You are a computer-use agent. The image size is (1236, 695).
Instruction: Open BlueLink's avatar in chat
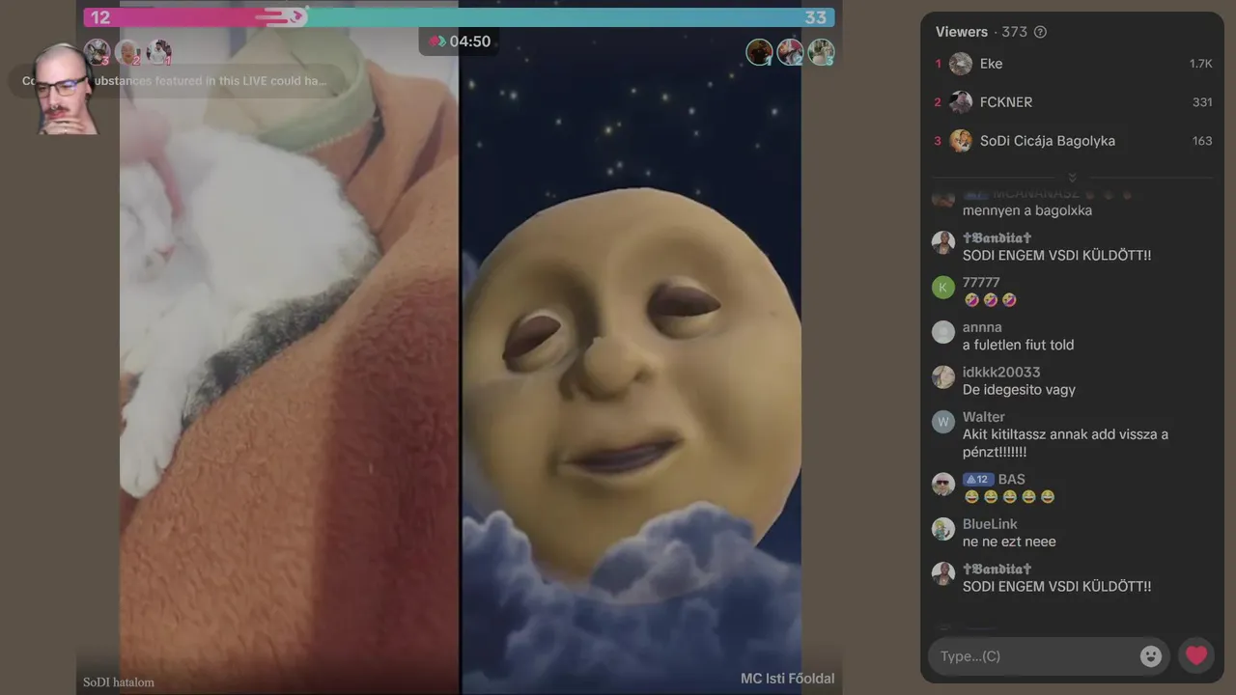(x=943, y=529)
